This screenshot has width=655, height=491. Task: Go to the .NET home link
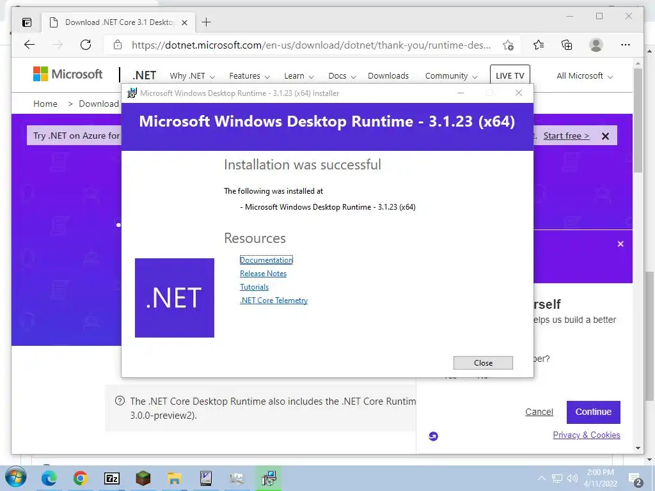pos(144,75)
